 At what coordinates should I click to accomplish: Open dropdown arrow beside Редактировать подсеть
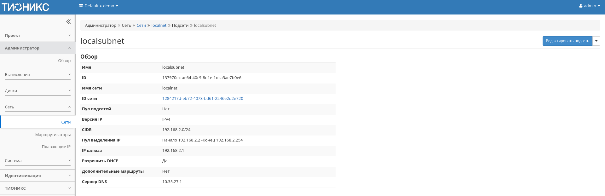[596, 41]
